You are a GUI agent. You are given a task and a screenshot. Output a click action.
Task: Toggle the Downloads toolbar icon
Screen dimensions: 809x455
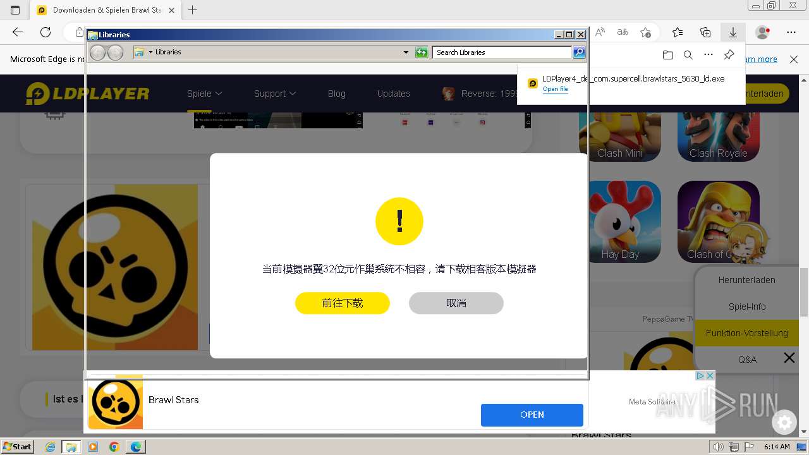733,32
